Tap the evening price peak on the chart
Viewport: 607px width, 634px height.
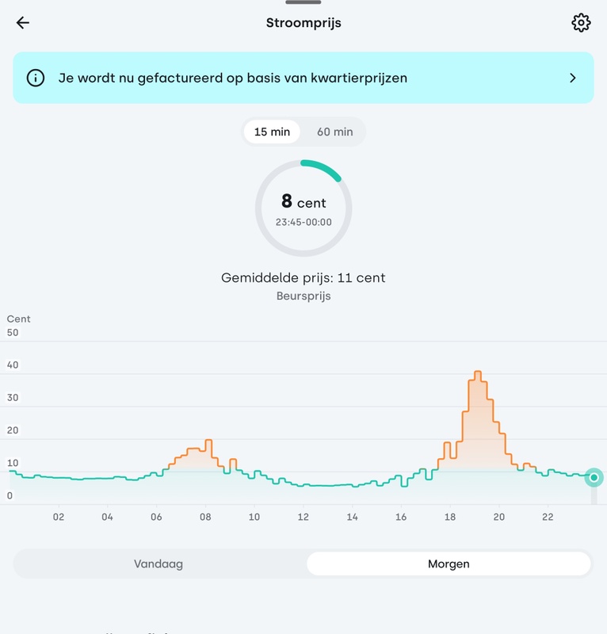pyautogui.click(x=477, y=372)
